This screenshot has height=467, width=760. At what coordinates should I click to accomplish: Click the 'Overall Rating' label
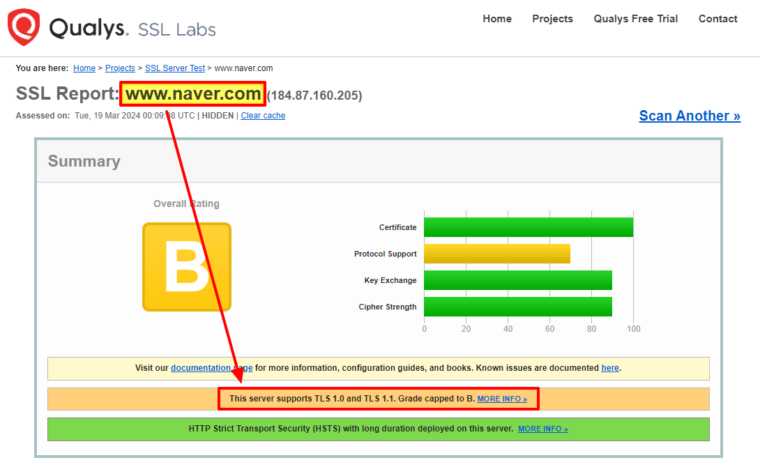click(x=187, y=204)
